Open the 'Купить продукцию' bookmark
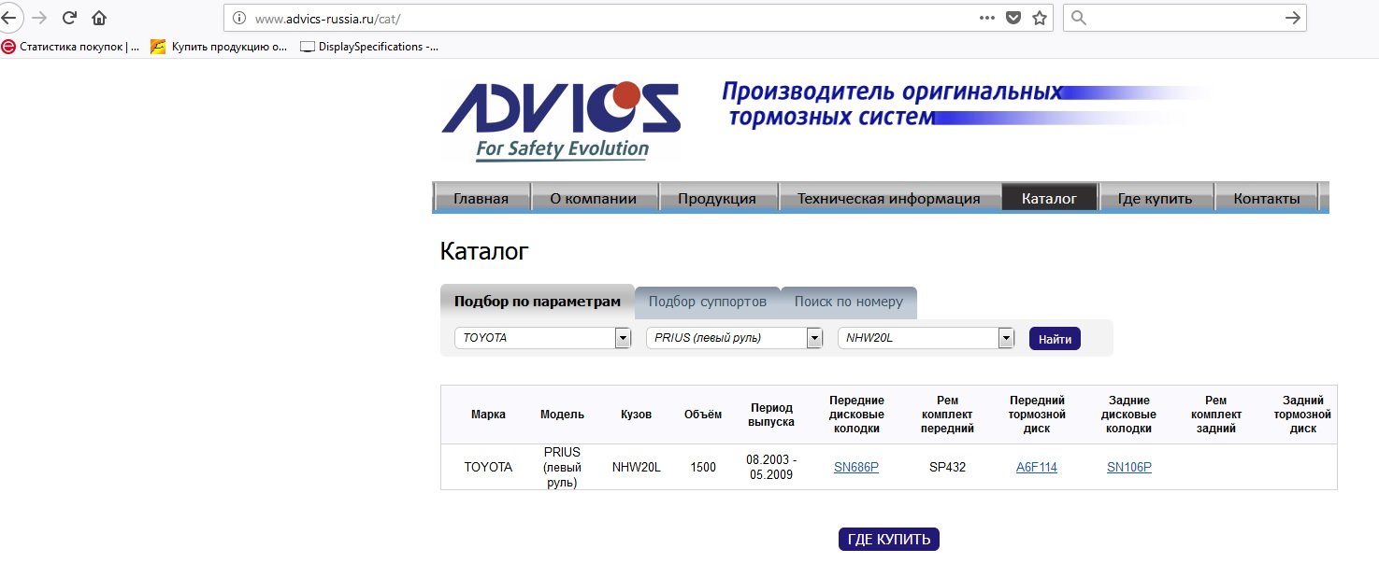The height and width of the screenshot is (563, 1379). tap(220, 47)
